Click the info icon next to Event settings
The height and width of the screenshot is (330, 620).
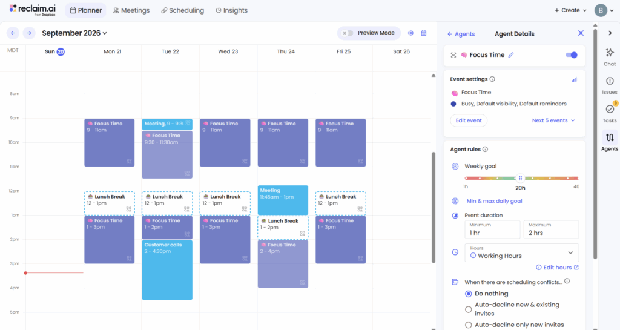[x=492, y=79]
